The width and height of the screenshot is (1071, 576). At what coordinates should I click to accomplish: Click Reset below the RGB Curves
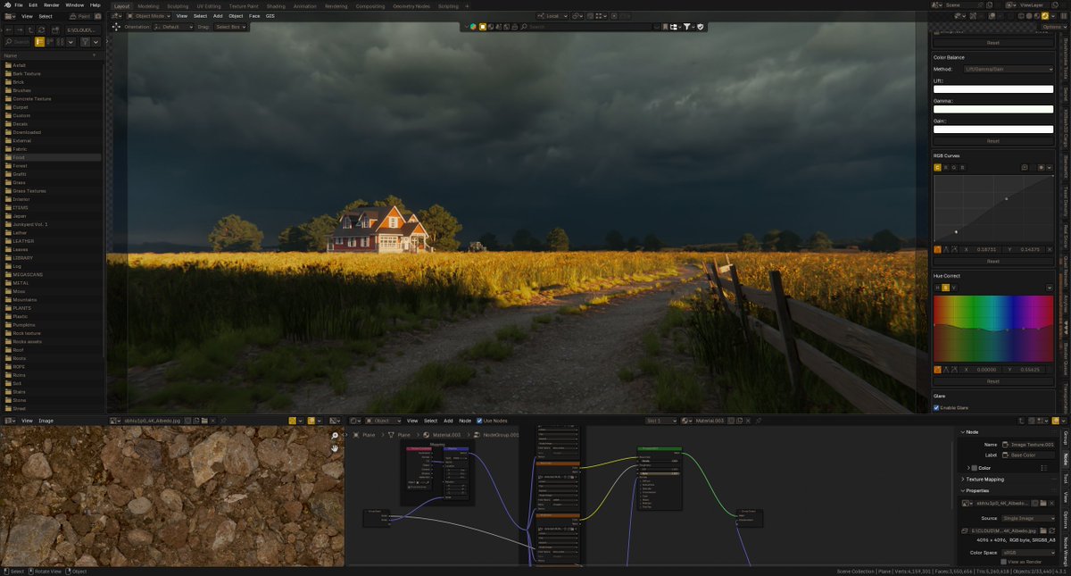993,261
